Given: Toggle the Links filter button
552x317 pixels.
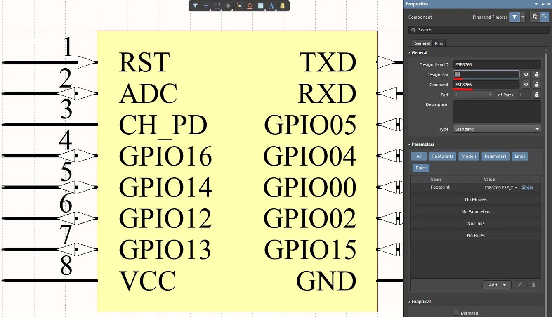Looking at the screenshot, I should pos(520,156).
